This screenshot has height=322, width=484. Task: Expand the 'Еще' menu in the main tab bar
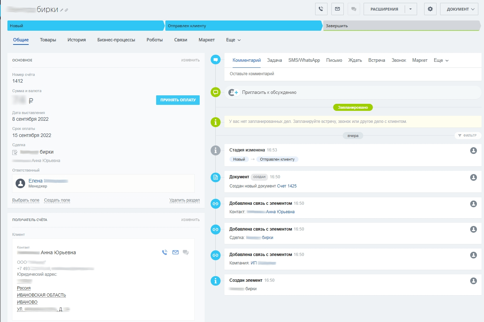click(233, 40)
